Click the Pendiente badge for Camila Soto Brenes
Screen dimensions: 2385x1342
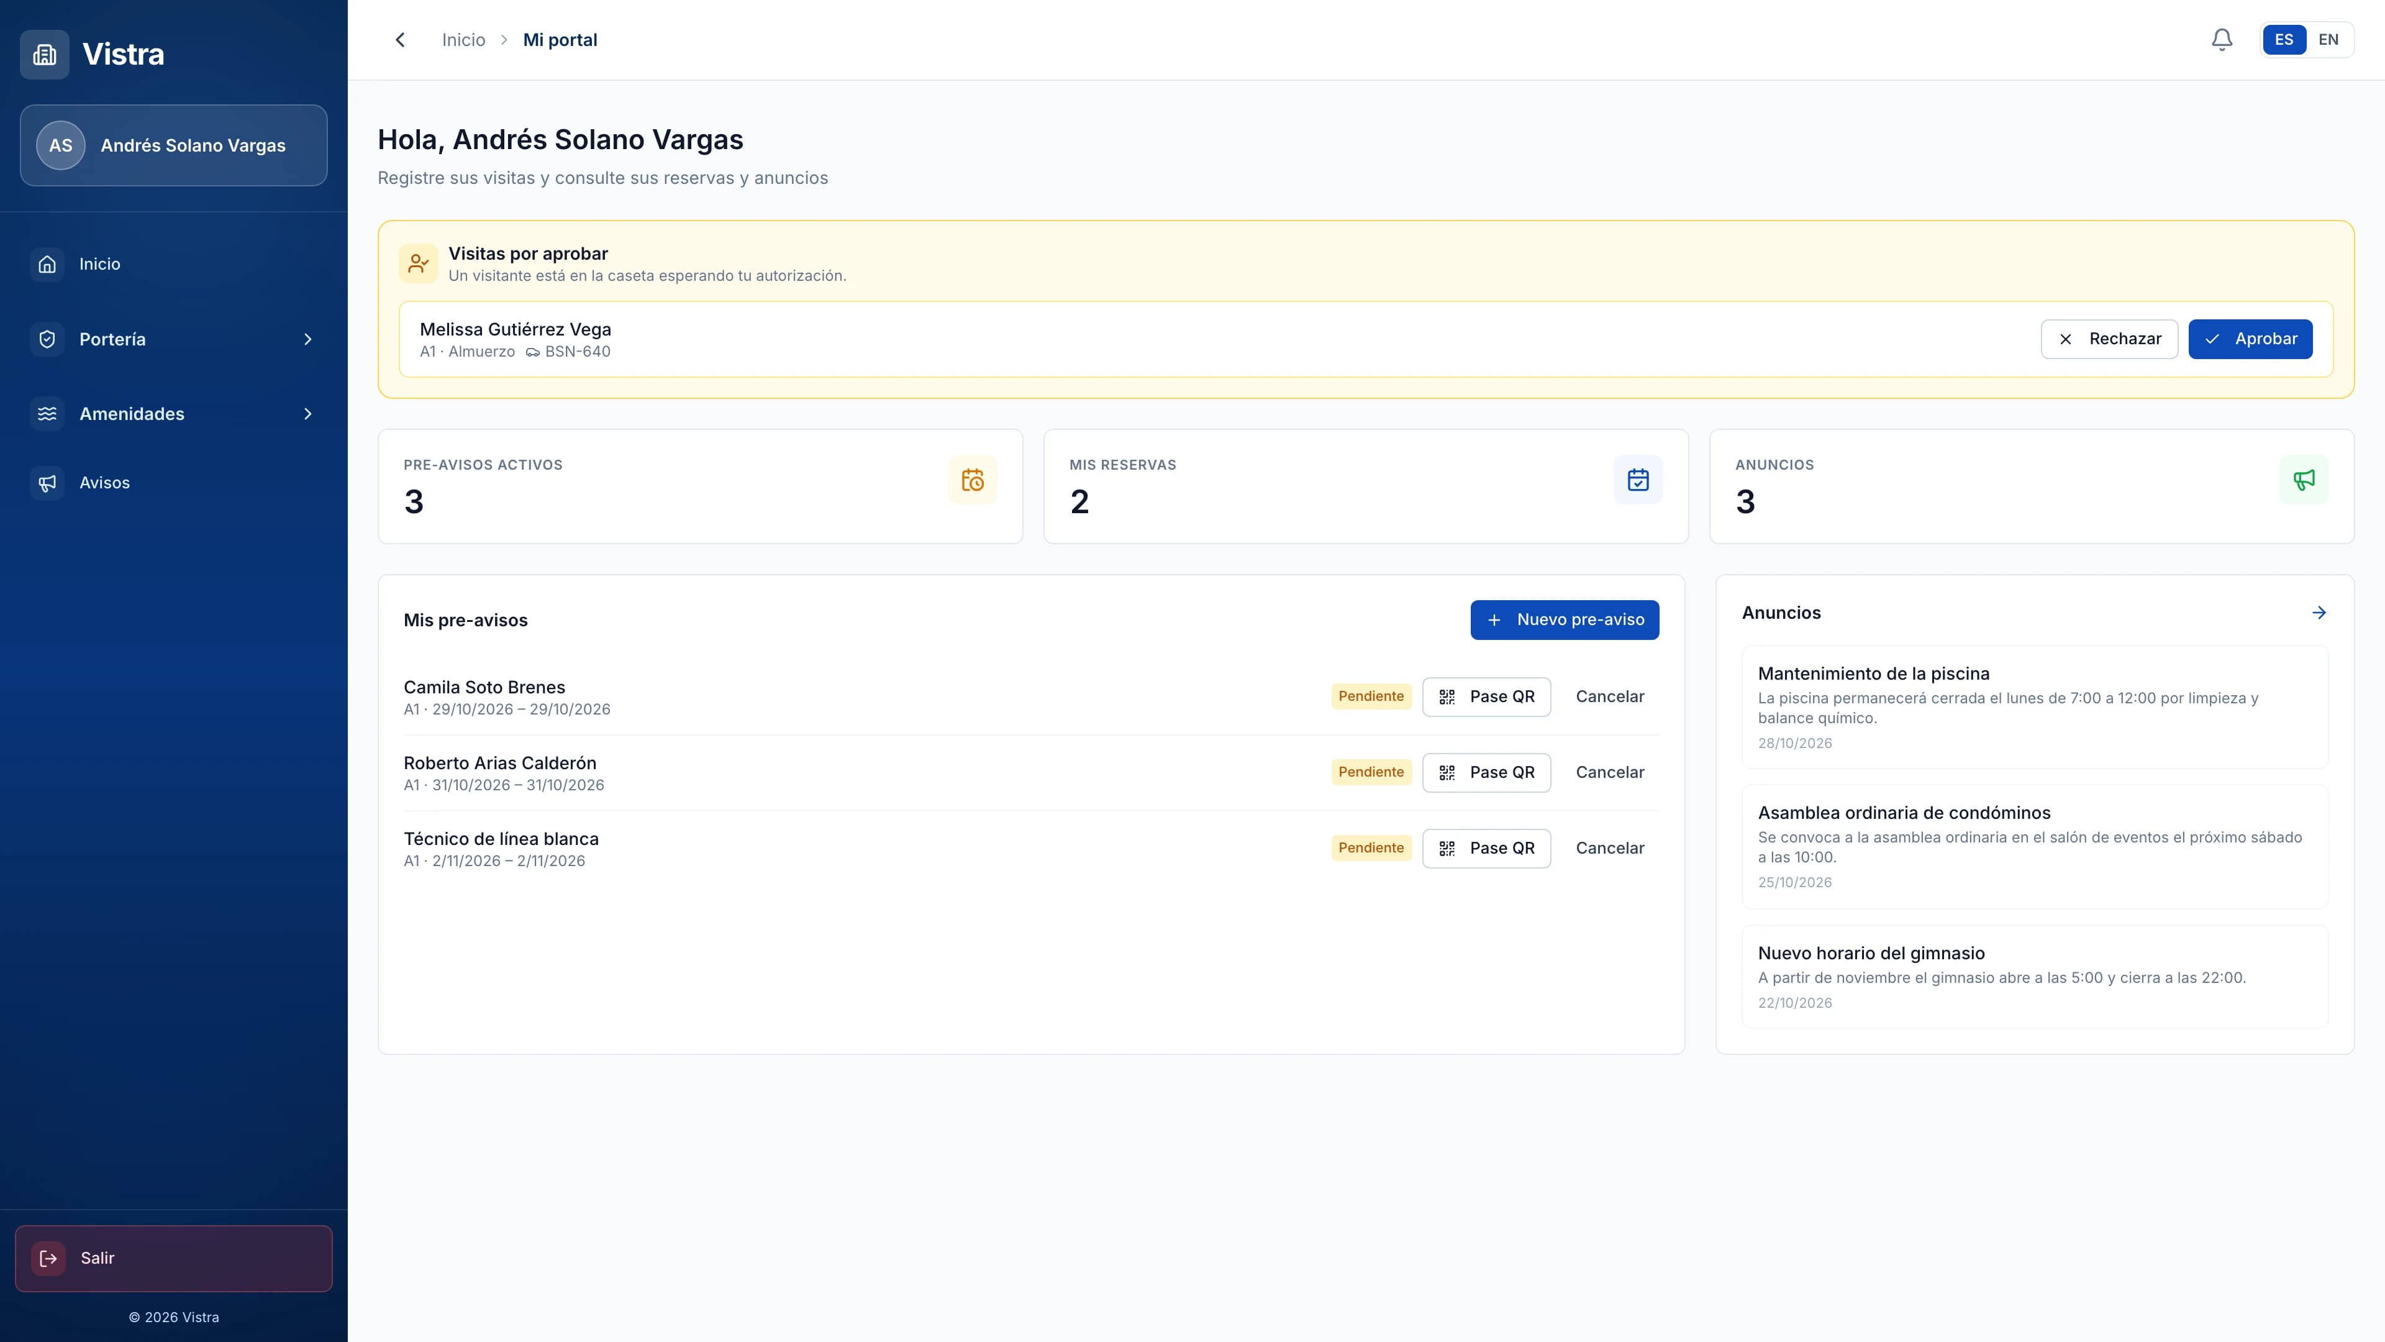pyautogui.click(x=1370, y=696)
